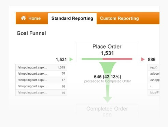Screen dimensions: 168x127
Task: Click red portion of Place Order bar
Action: coord(117,59)
